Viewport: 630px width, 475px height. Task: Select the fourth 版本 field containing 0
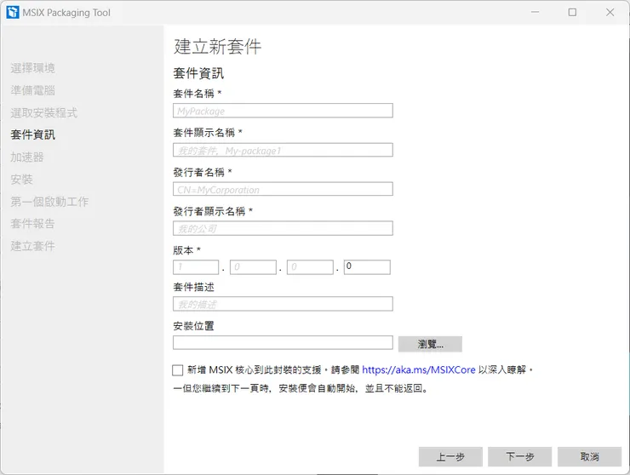367,267
